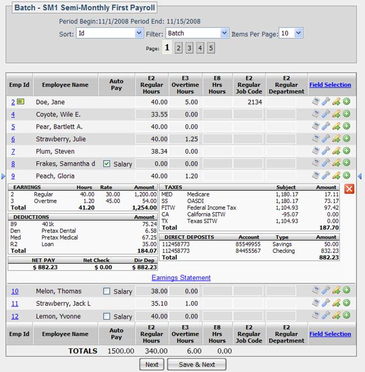Click wrench icon in Coyote, Wile E. row

click(326, 114)
